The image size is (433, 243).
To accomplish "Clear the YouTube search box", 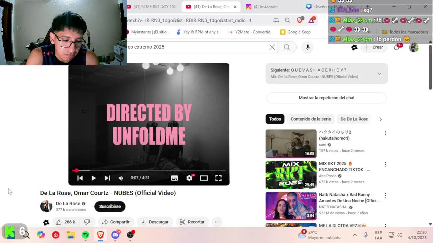I will click(272, 47).
